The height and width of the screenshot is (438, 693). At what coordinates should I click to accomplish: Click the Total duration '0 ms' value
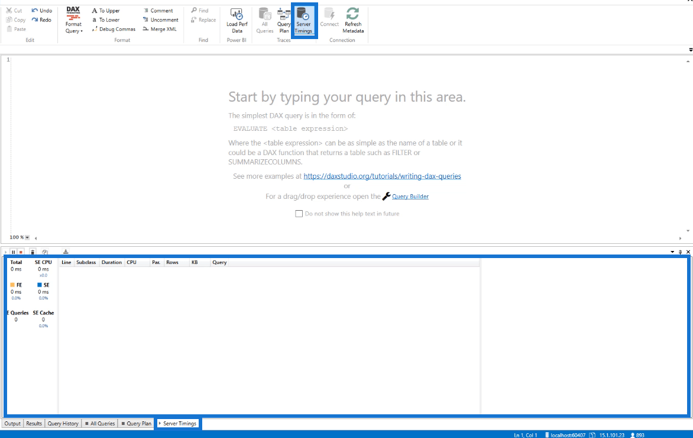[x=16, y=269]
